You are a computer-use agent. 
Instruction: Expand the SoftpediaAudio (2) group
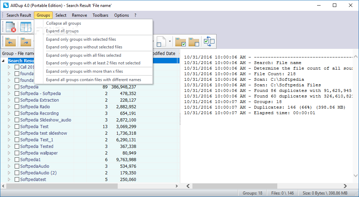pyautogui.click(x=9, y=173)
